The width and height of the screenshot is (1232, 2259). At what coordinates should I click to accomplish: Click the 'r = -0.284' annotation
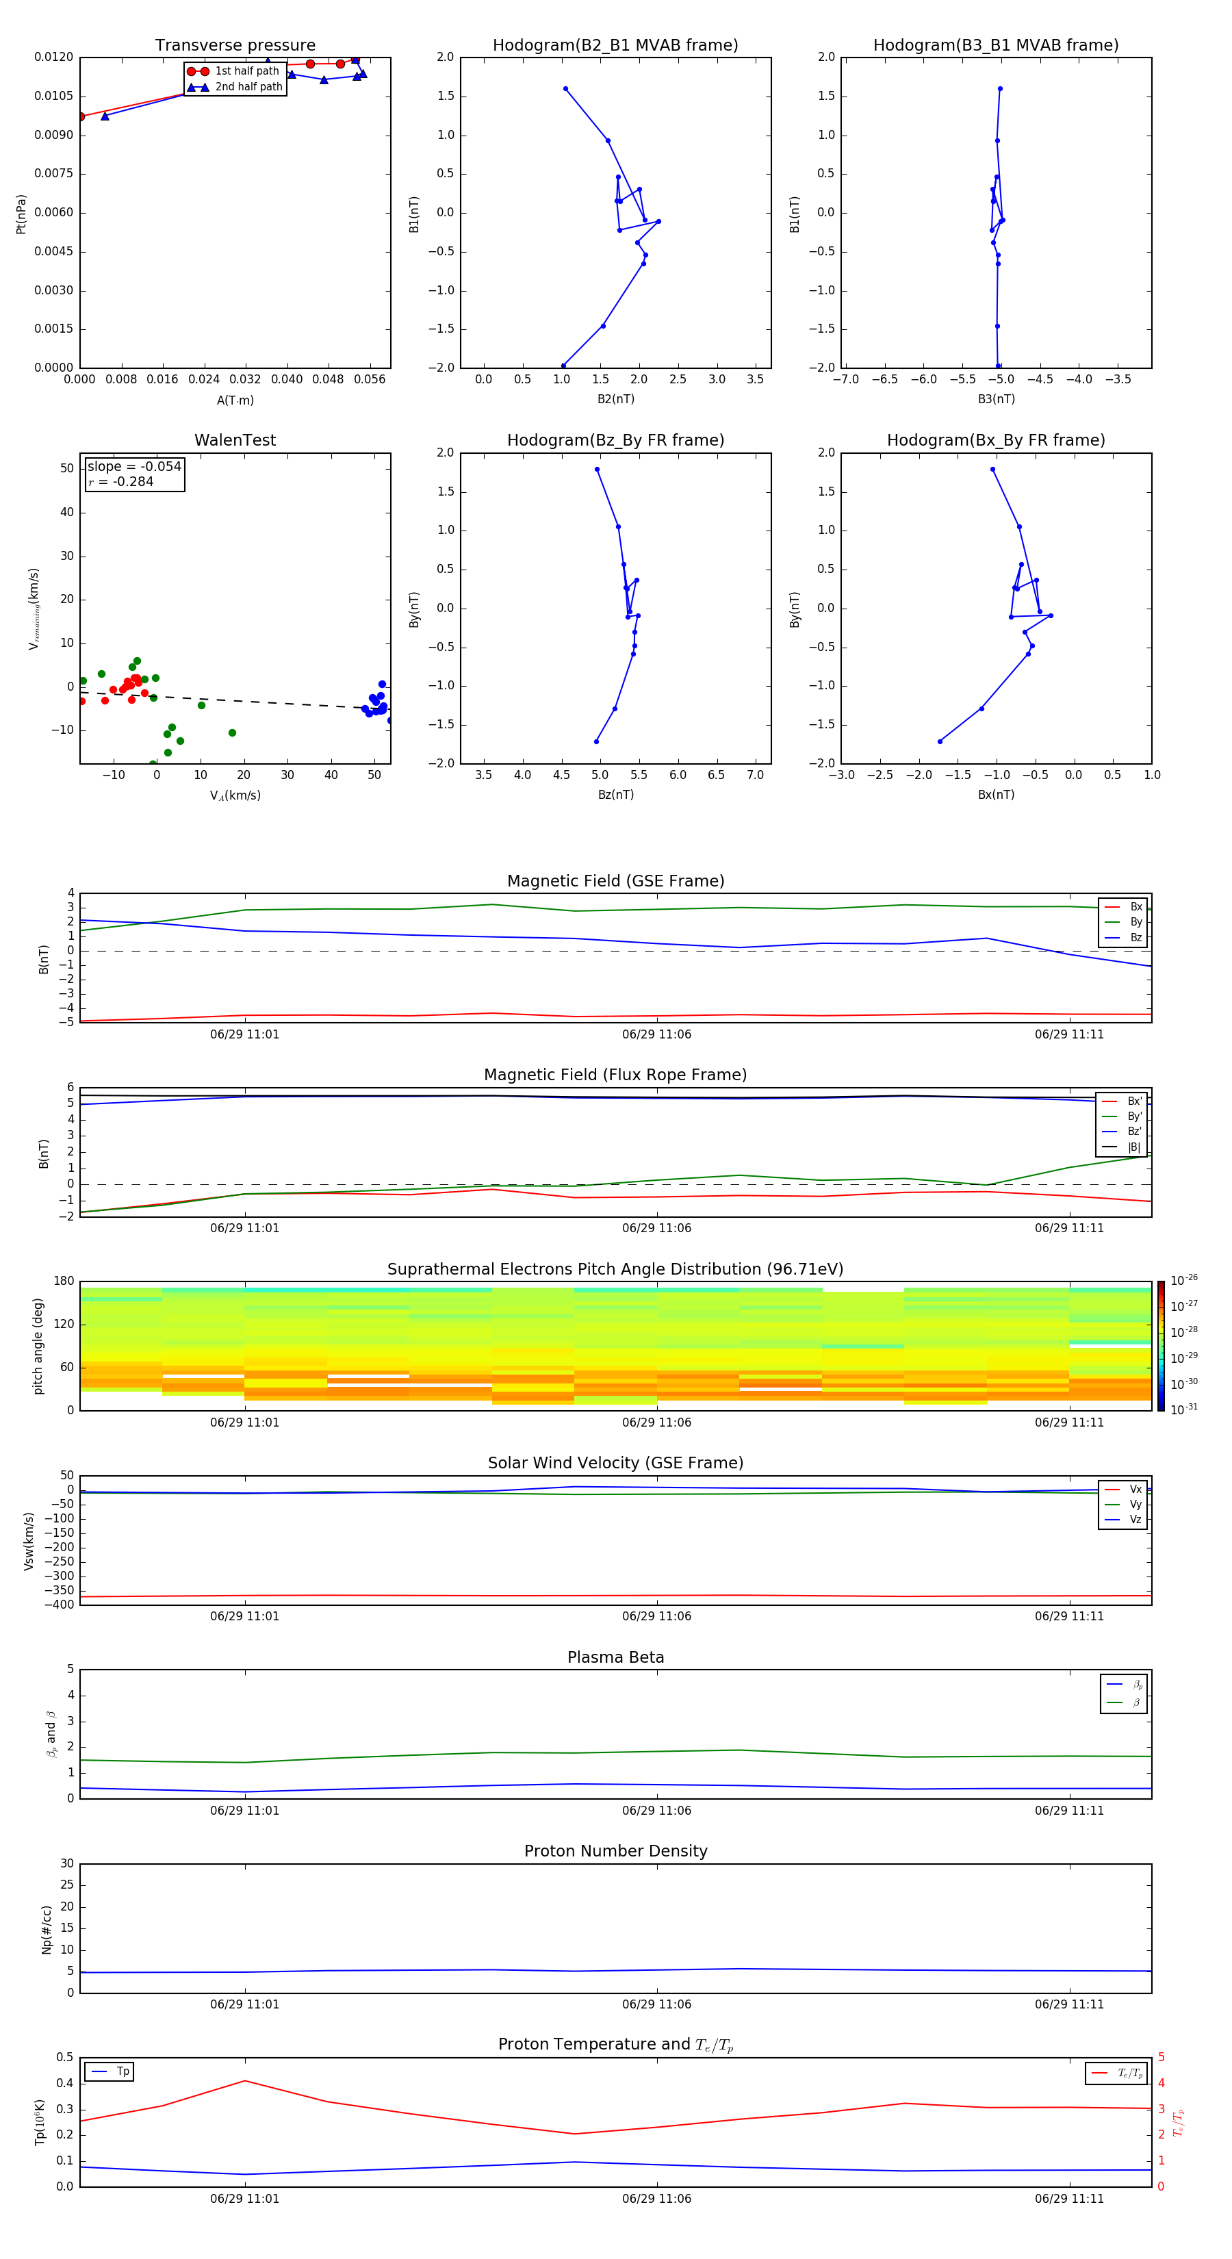pos(121,481)
